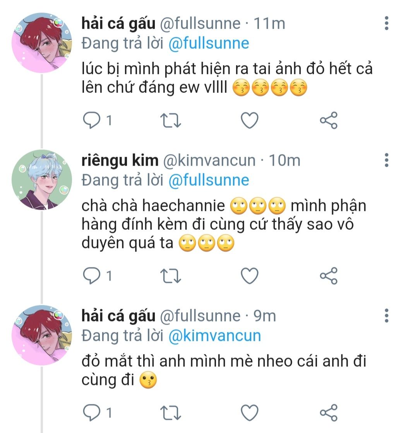Share riêngu kim's tweet
This screenshot has width=418, height=433.
point(329,276)
